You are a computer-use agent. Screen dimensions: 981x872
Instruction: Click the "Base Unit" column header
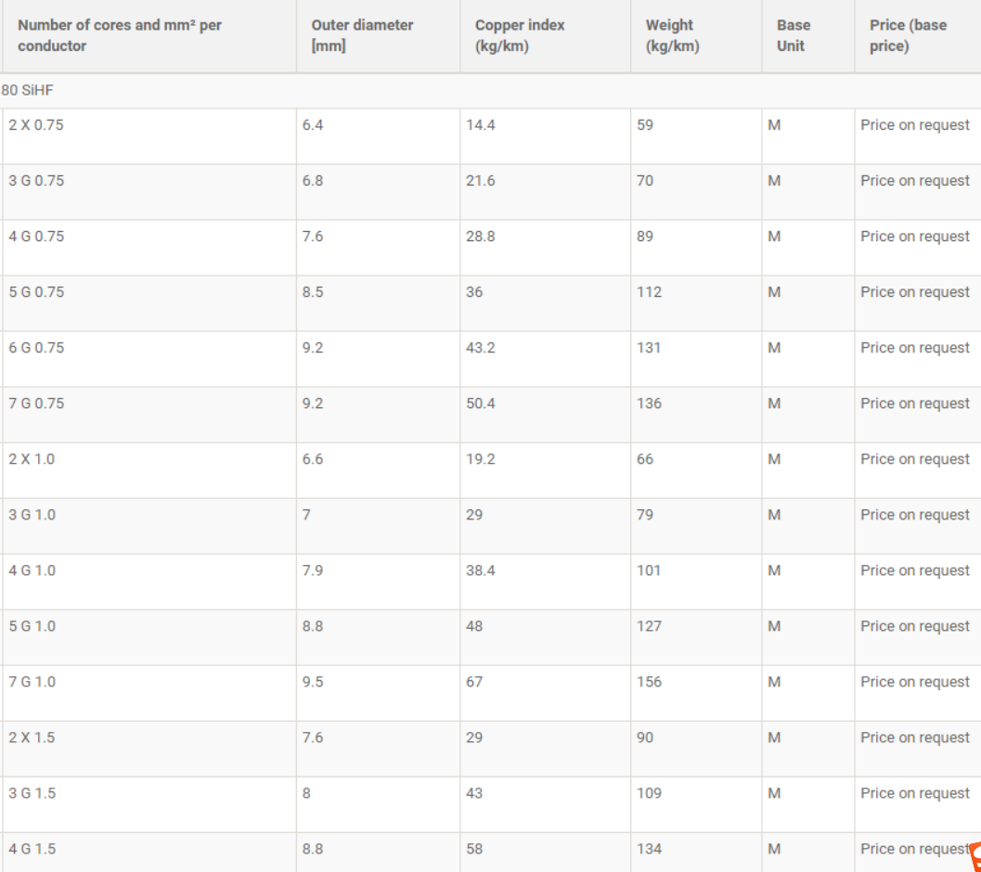794,35
